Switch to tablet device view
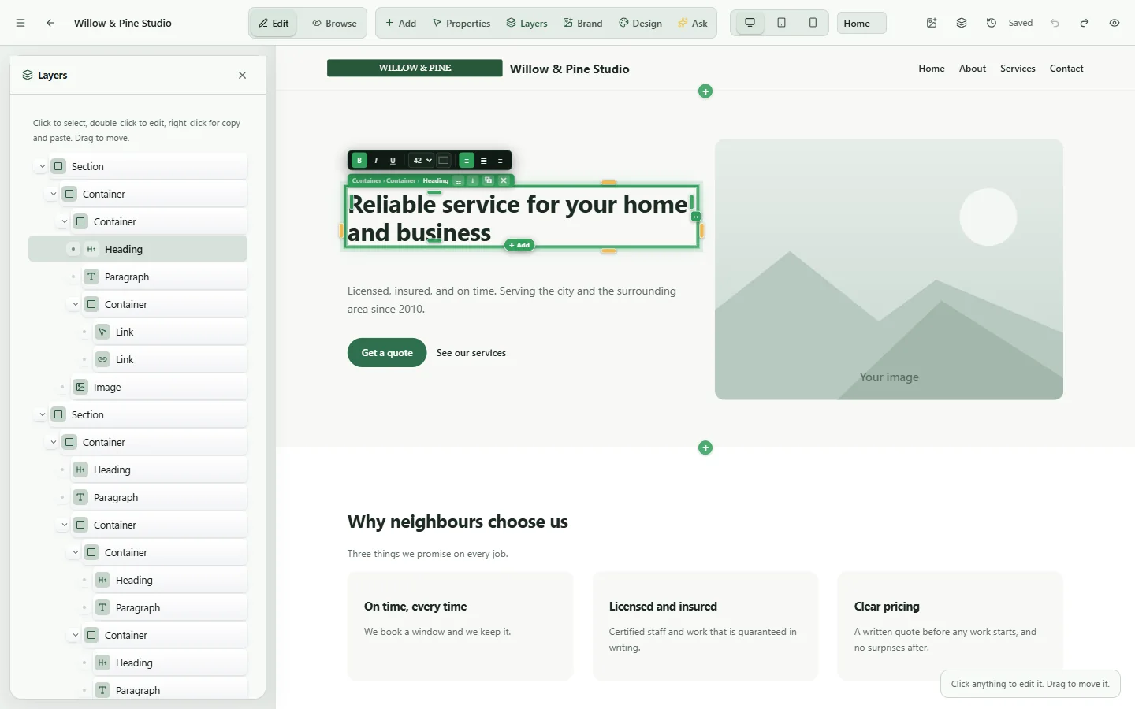 pyautogui.click(x=781, y=23)
